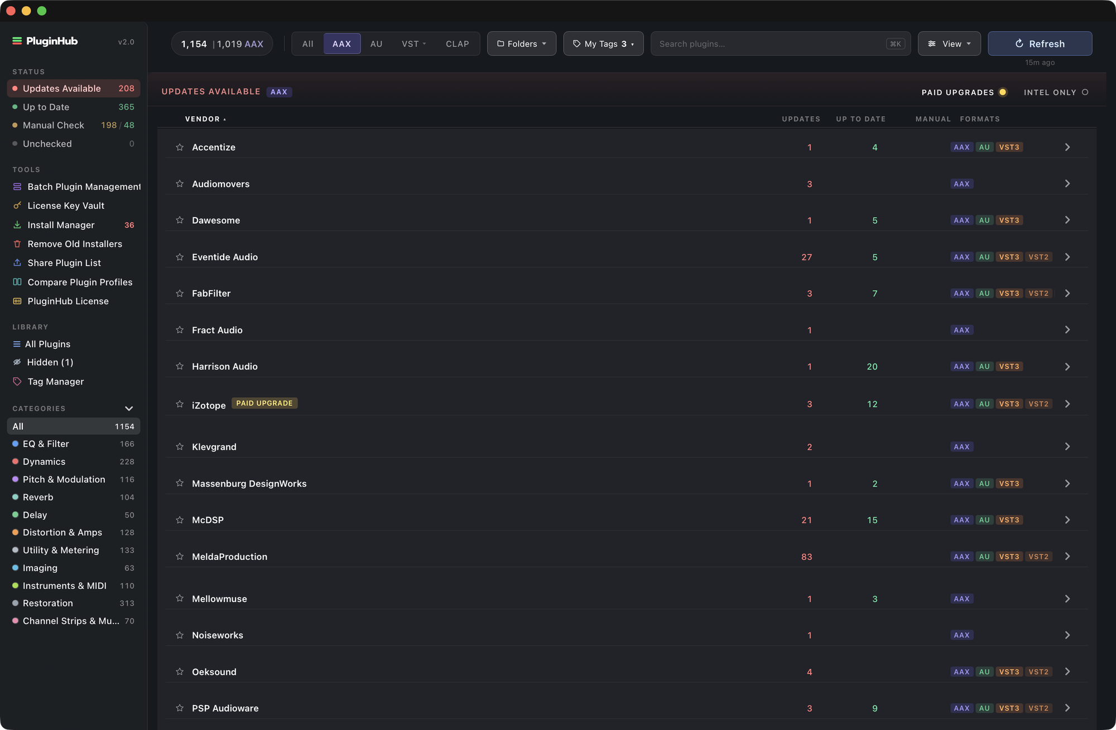
Task: Open the Install Manager download icon
Action: [17, 224]
